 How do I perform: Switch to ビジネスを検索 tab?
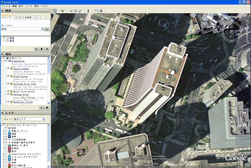(x=23, y=18)
